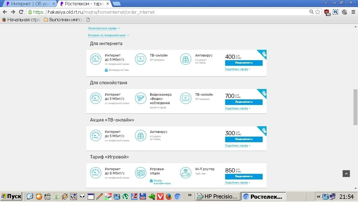The width and height of the screenshot is (358, 215).
Task: Switch to HP Precision taskbar window
Action: click(x=218, y=197)
